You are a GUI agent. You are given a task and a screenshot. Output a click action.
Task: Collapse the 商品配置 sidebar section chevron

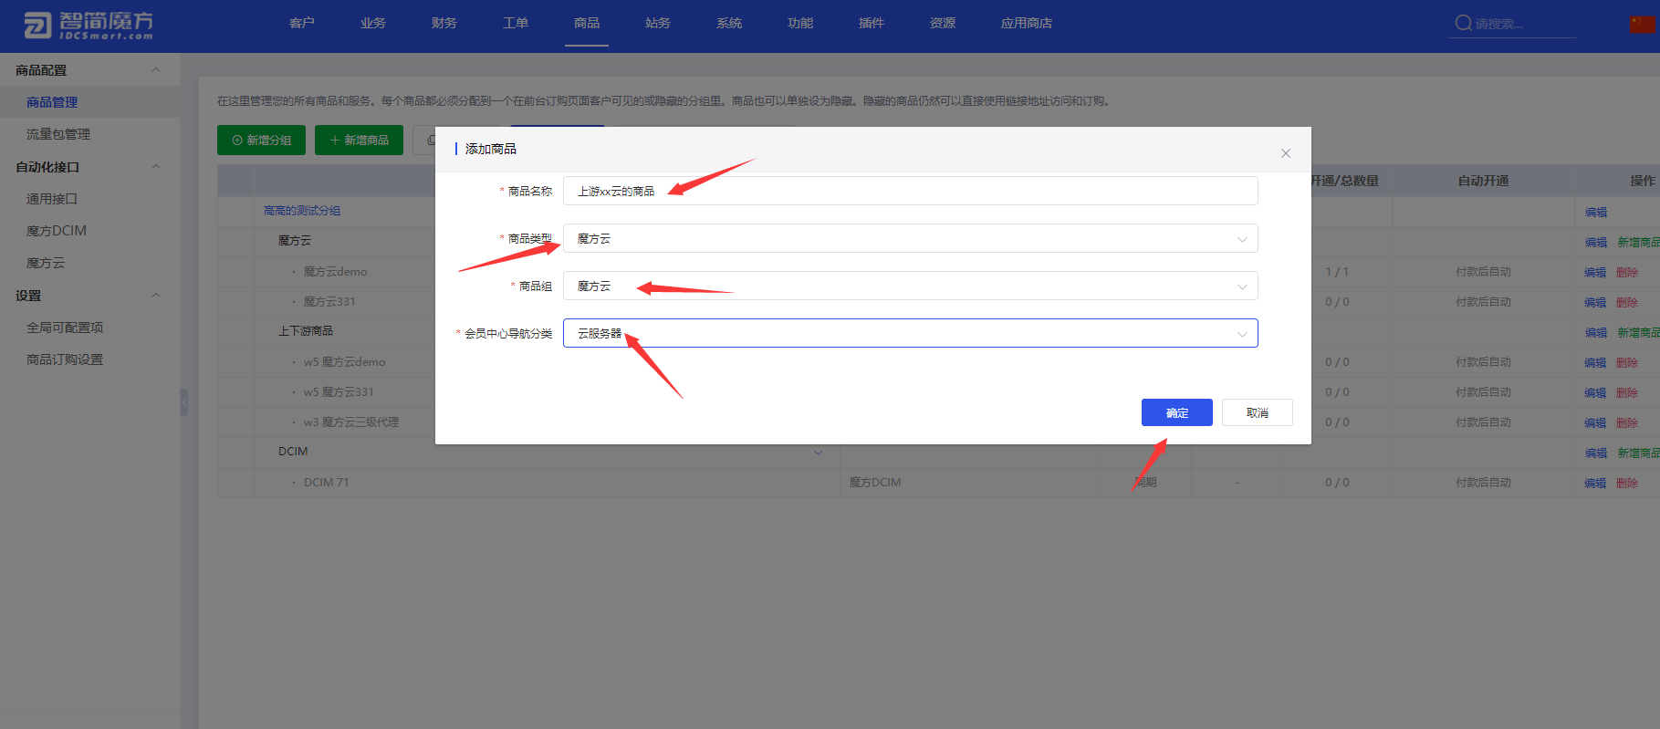(x=156, y=70)
